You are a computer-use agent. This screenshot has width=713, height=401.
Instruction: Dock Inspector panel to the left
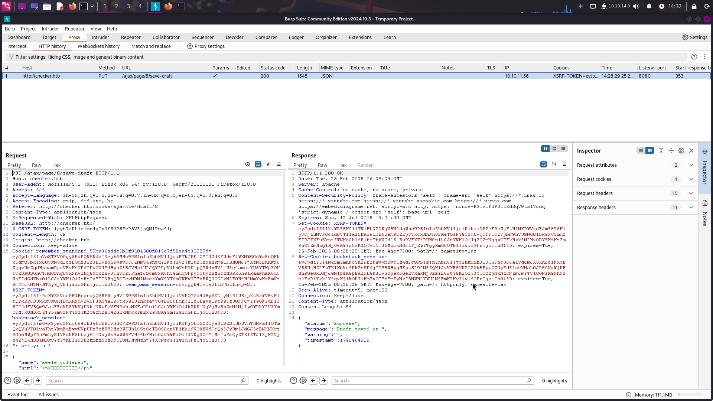[641, 150]
